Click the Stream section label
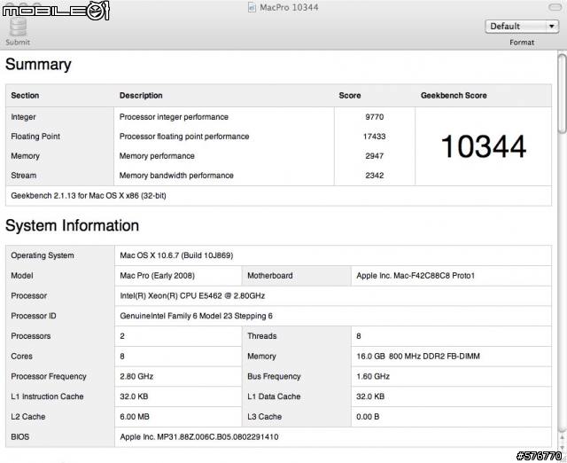The width and height of the screenshot is (567, 463). pos(24,176)
